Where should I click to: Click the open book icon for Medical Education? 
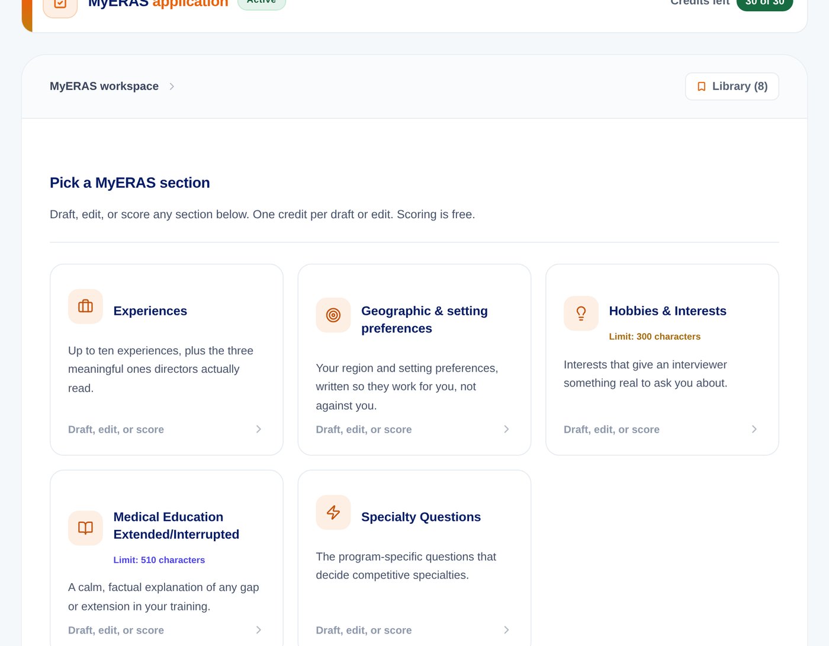point(85,528)
